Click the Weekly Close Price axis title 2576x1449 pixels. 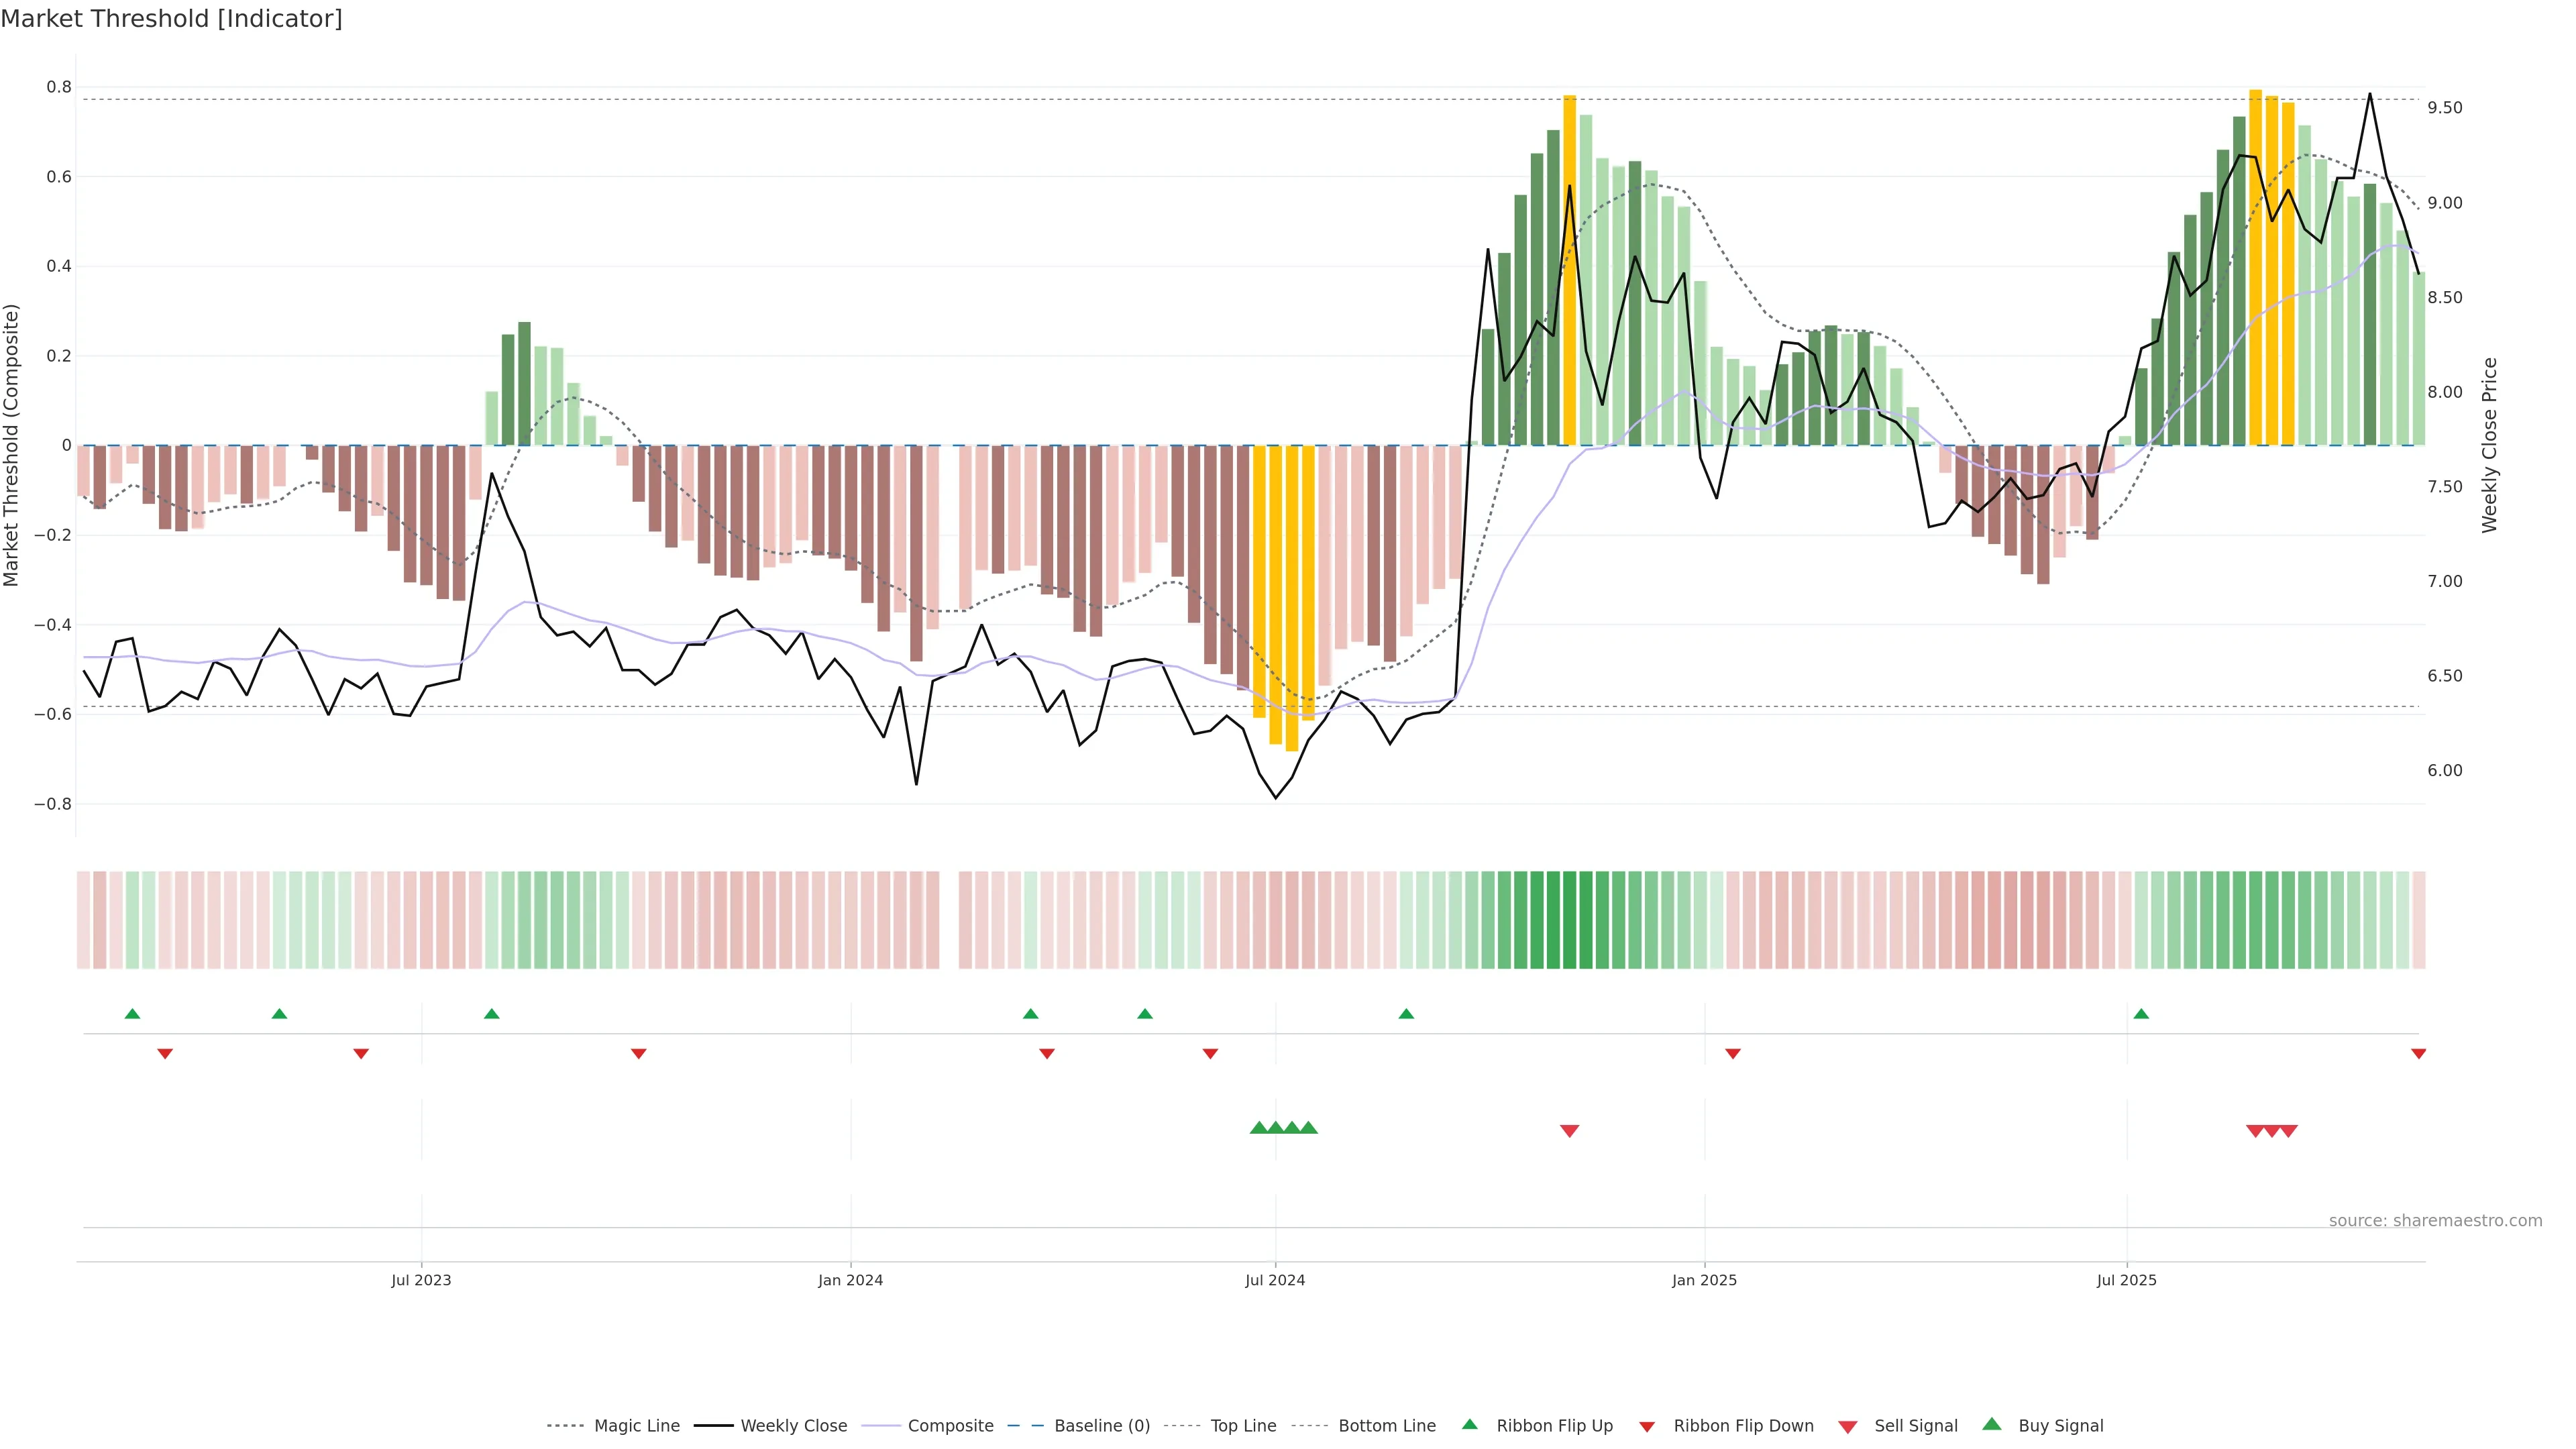(x=2489, y=445)
